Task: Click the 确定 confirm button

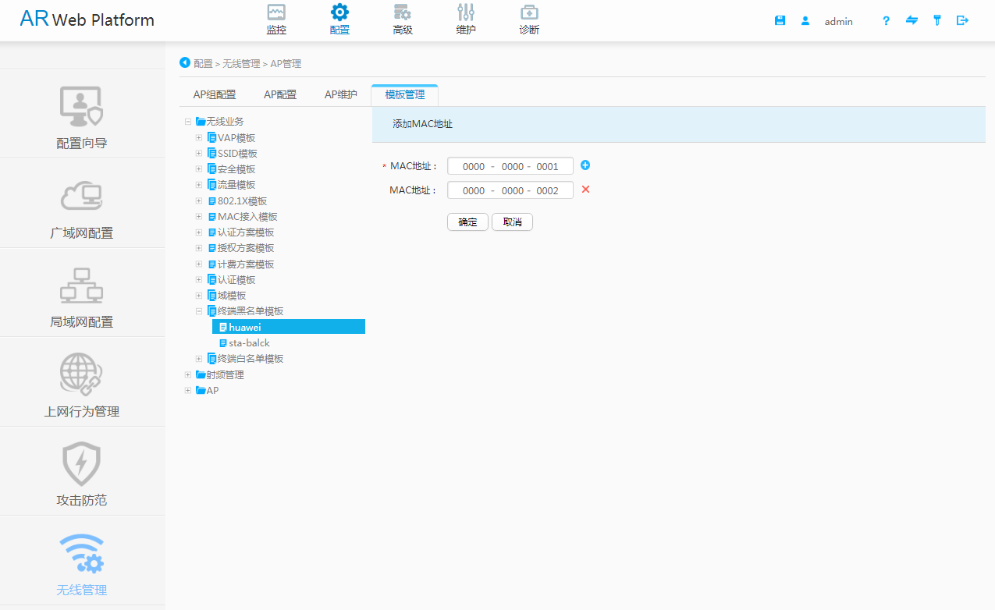Action: 467,222
